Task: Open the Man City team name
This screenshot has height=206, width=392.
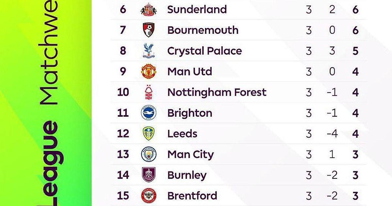Action: coord(190,154)
